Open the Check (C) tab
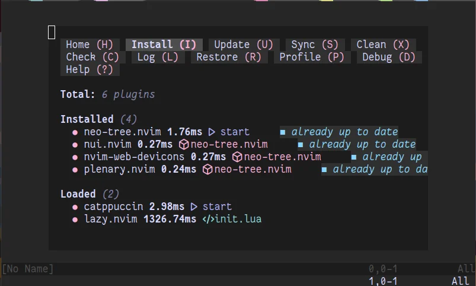Viewport: 476px width, 286px height. click(x=92, y=57)
